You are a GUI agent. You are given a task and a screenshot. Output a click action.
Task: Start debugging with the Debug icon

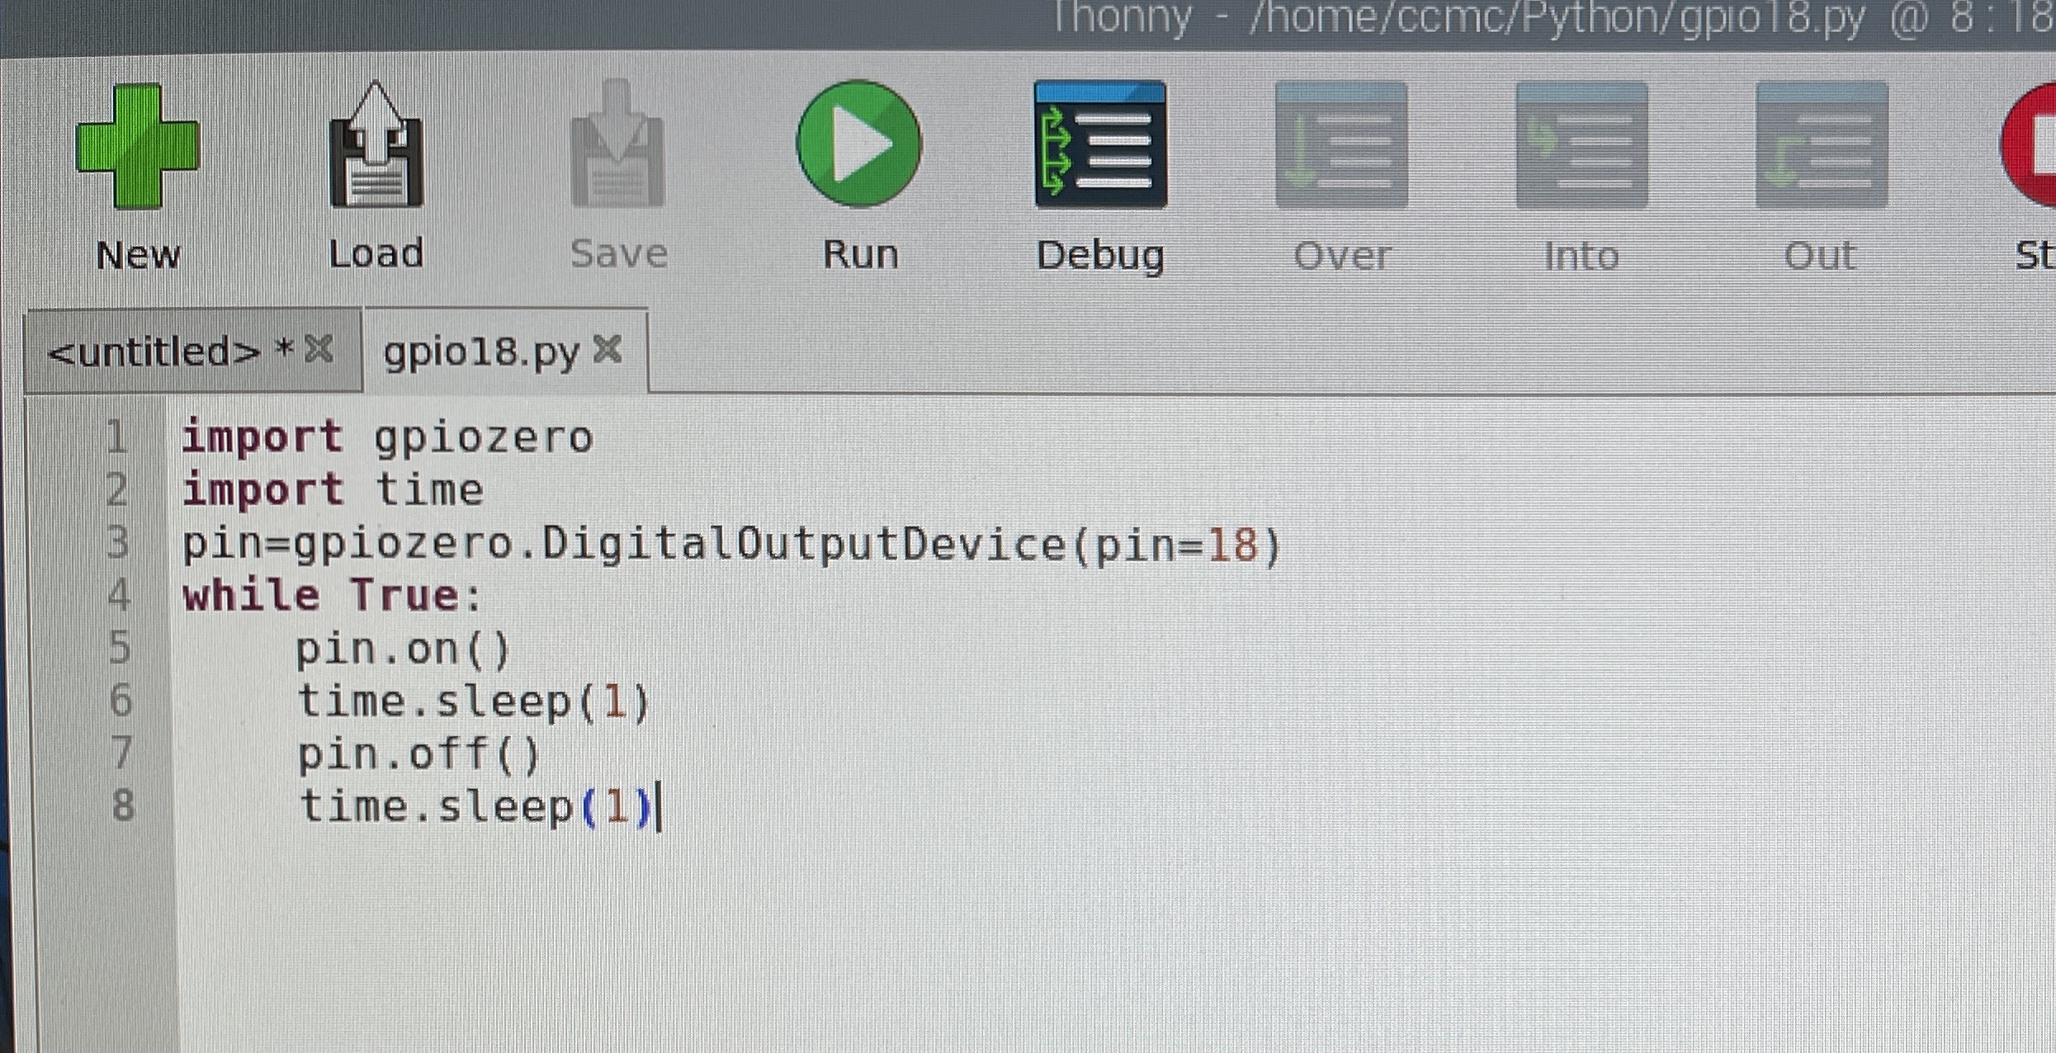(x=1100, y=145)
